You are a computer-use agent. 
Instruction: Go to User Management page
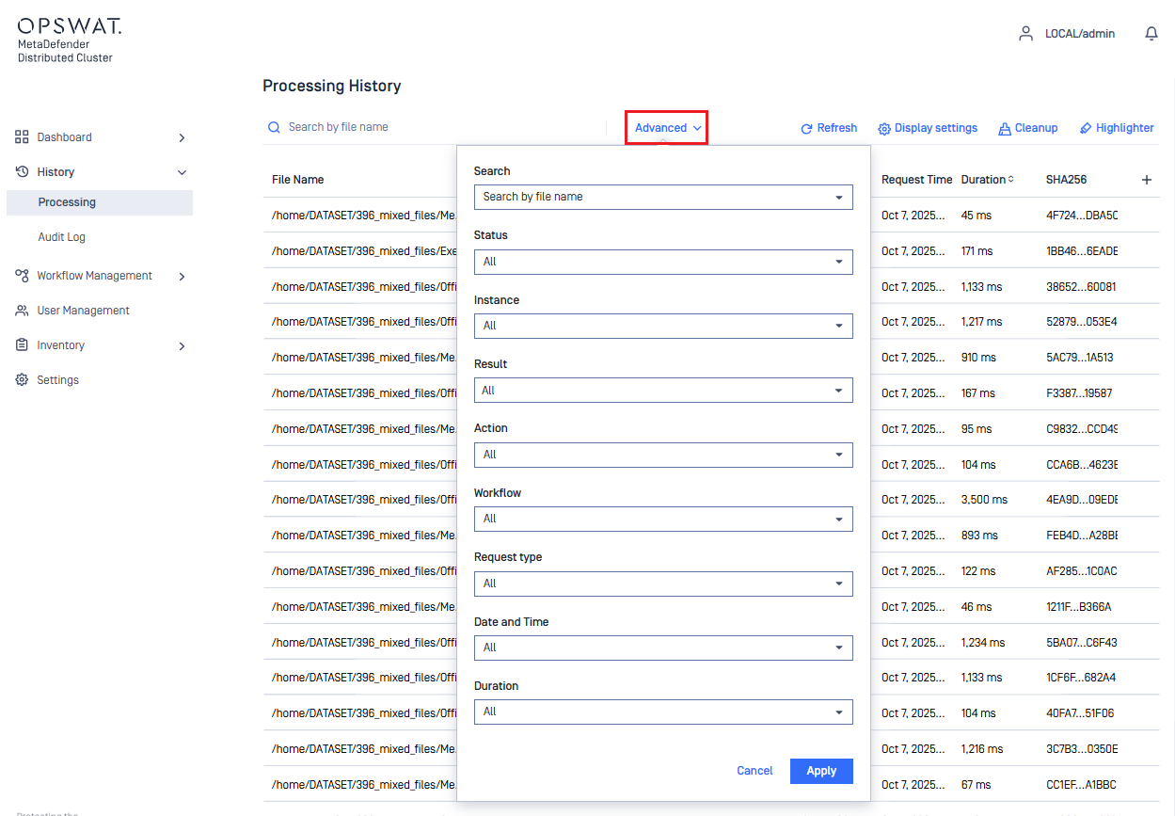tap(83, 311)
